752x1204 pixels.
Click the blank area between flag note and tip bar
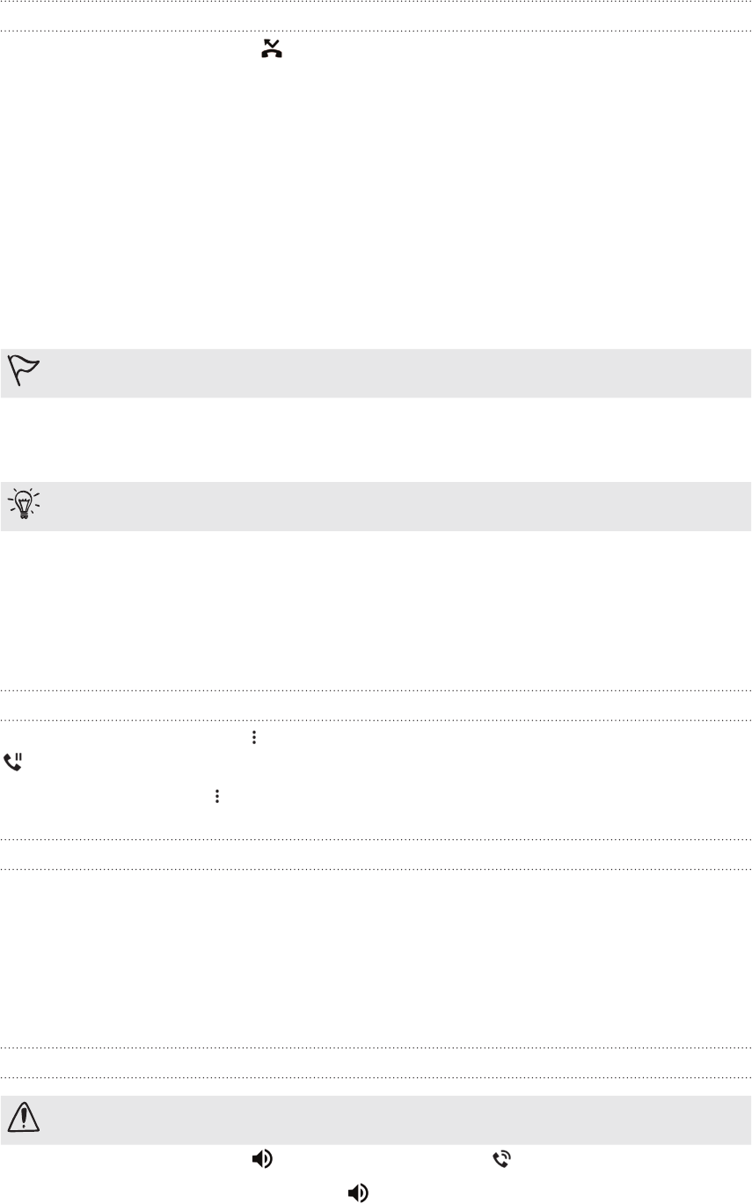click(376, 440)
